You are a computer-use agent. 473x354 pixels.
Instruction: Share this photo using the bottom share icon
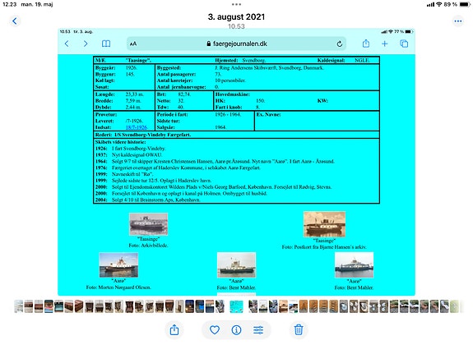click(x=174, y=330)
